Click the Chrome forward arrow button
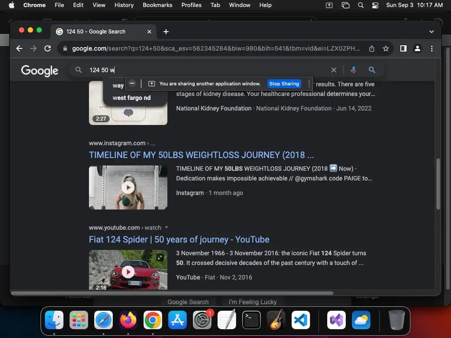This screenshot has width=451, height=338. click(x=33, y=48)
